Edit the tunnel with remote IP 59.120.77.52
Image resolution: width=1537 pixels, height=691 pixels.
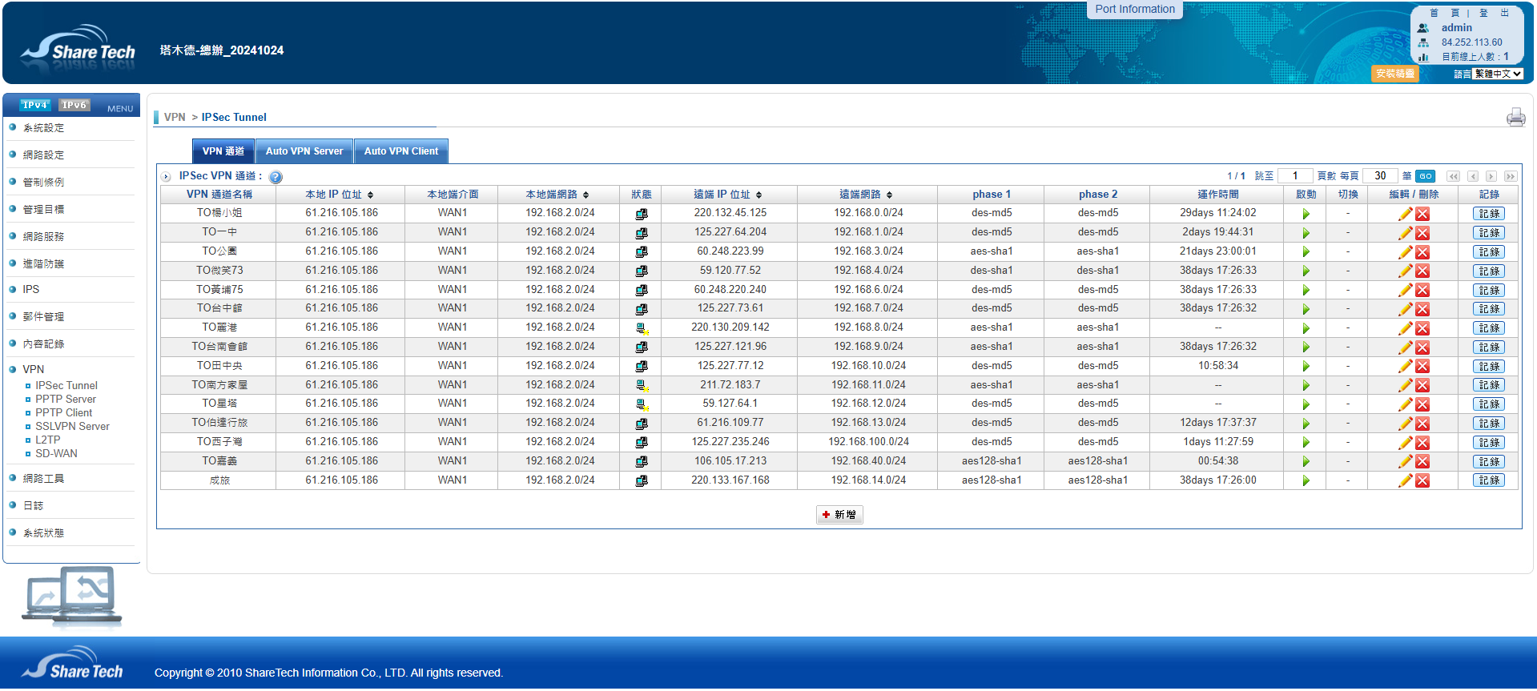tap(1405, 271)
